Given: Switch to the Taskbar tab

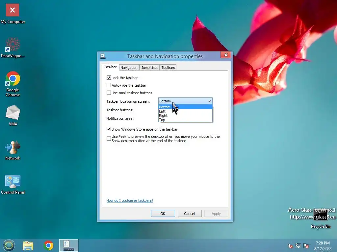Looking at the screenshot, I should point(110,67).
